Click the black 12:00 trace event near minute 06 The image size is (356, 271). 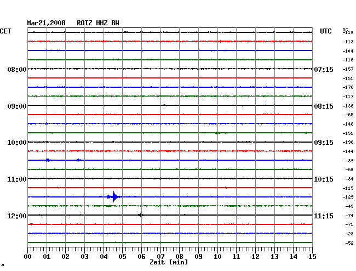pyautogui.click(x=140, y=215)
